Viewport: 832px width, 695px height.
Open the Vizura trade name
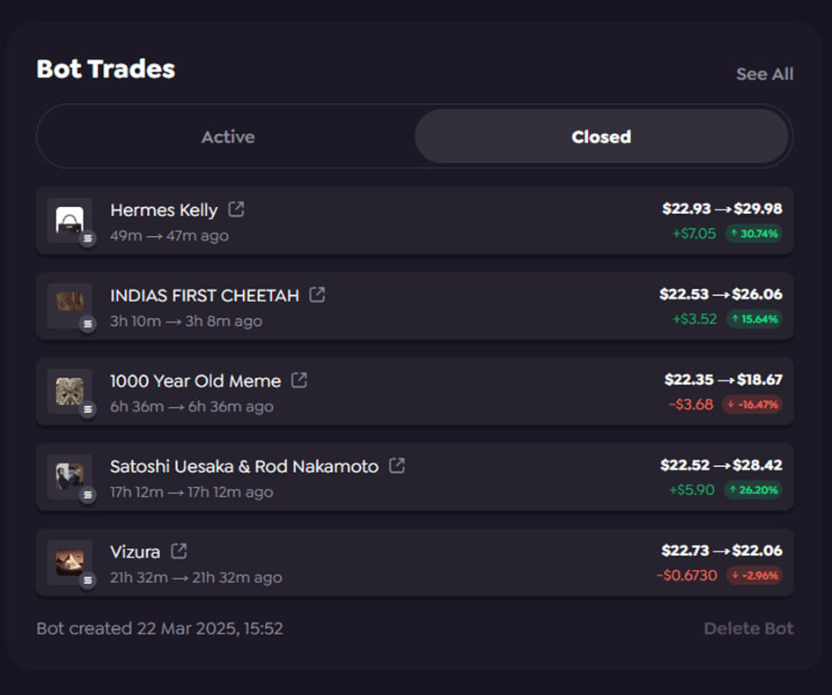(x=135, y=552)
